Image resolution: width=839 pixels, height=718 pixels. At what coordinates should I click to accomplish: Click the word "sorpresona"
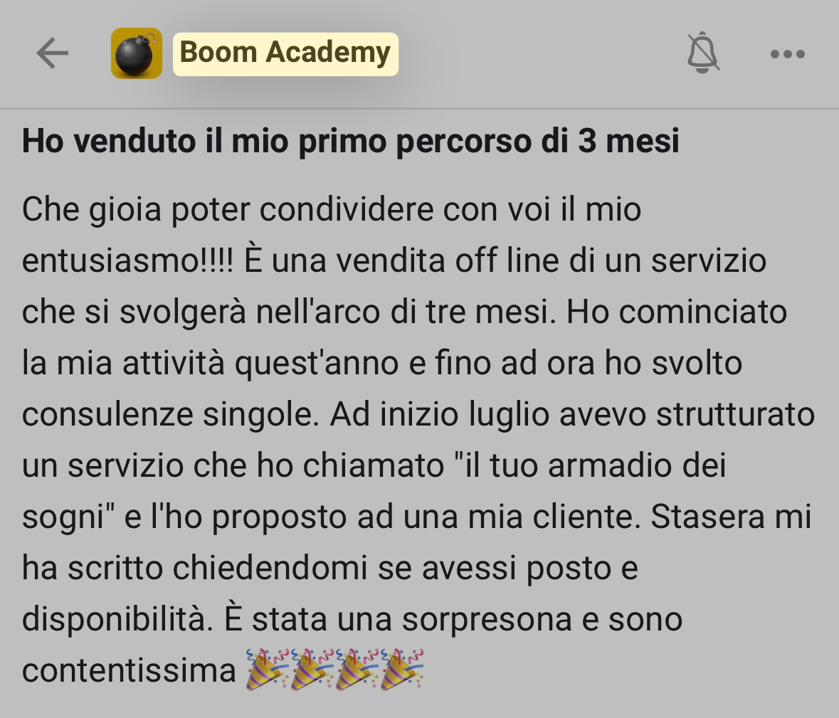pyautogui.click(x=487, y=621)
